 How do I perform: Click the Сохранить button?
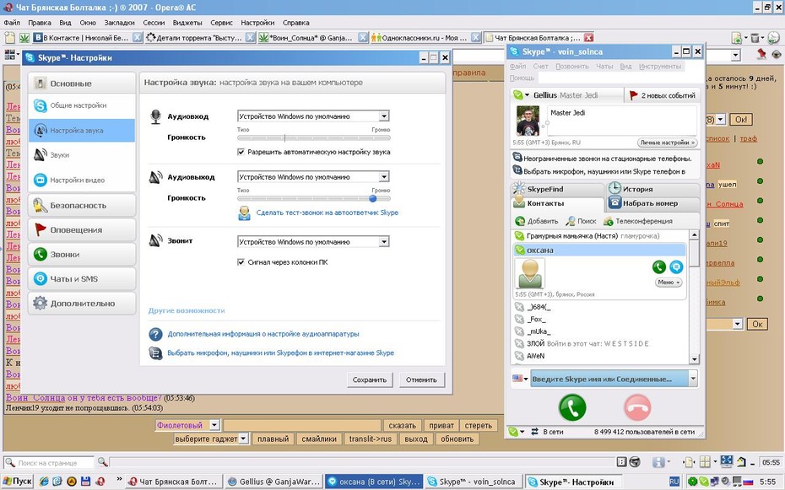370,380
